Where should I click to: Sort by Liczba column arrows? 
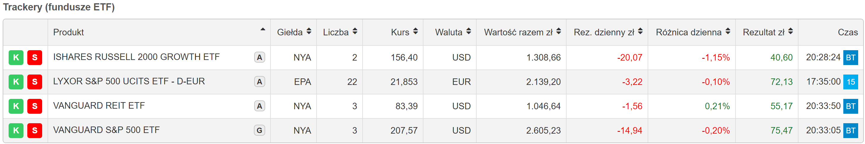click(355, 31)
